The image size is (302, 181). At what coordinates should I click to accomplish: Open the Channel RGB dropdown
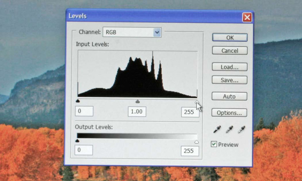pyautogui.click(x=132, y=32)
